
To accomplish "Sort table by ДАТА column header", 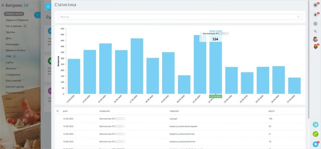I will pos(65,111).
